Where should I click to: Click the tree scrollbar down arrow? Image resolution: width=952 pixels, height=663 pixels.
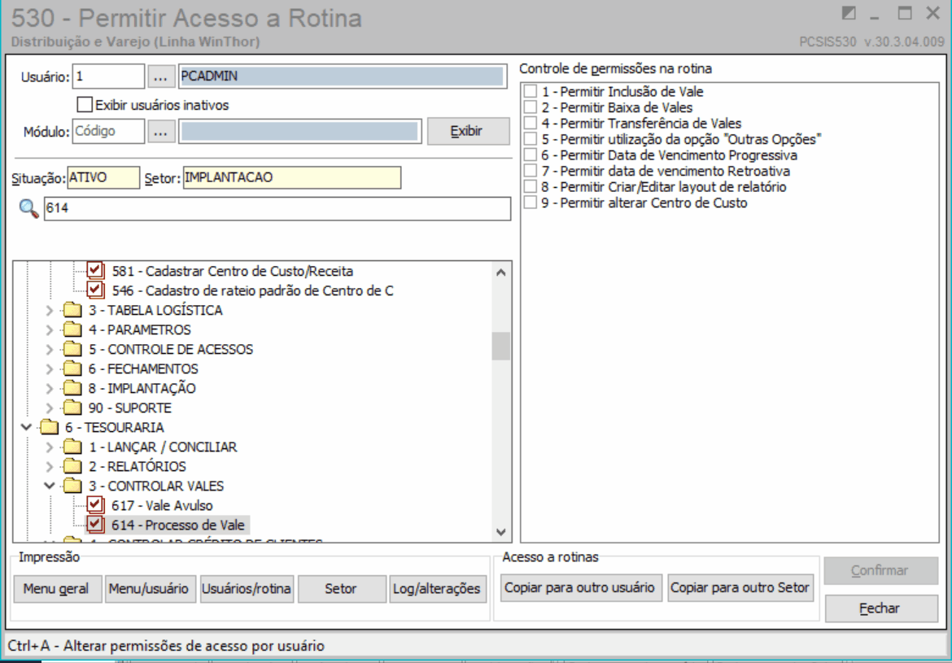(501, 532)
